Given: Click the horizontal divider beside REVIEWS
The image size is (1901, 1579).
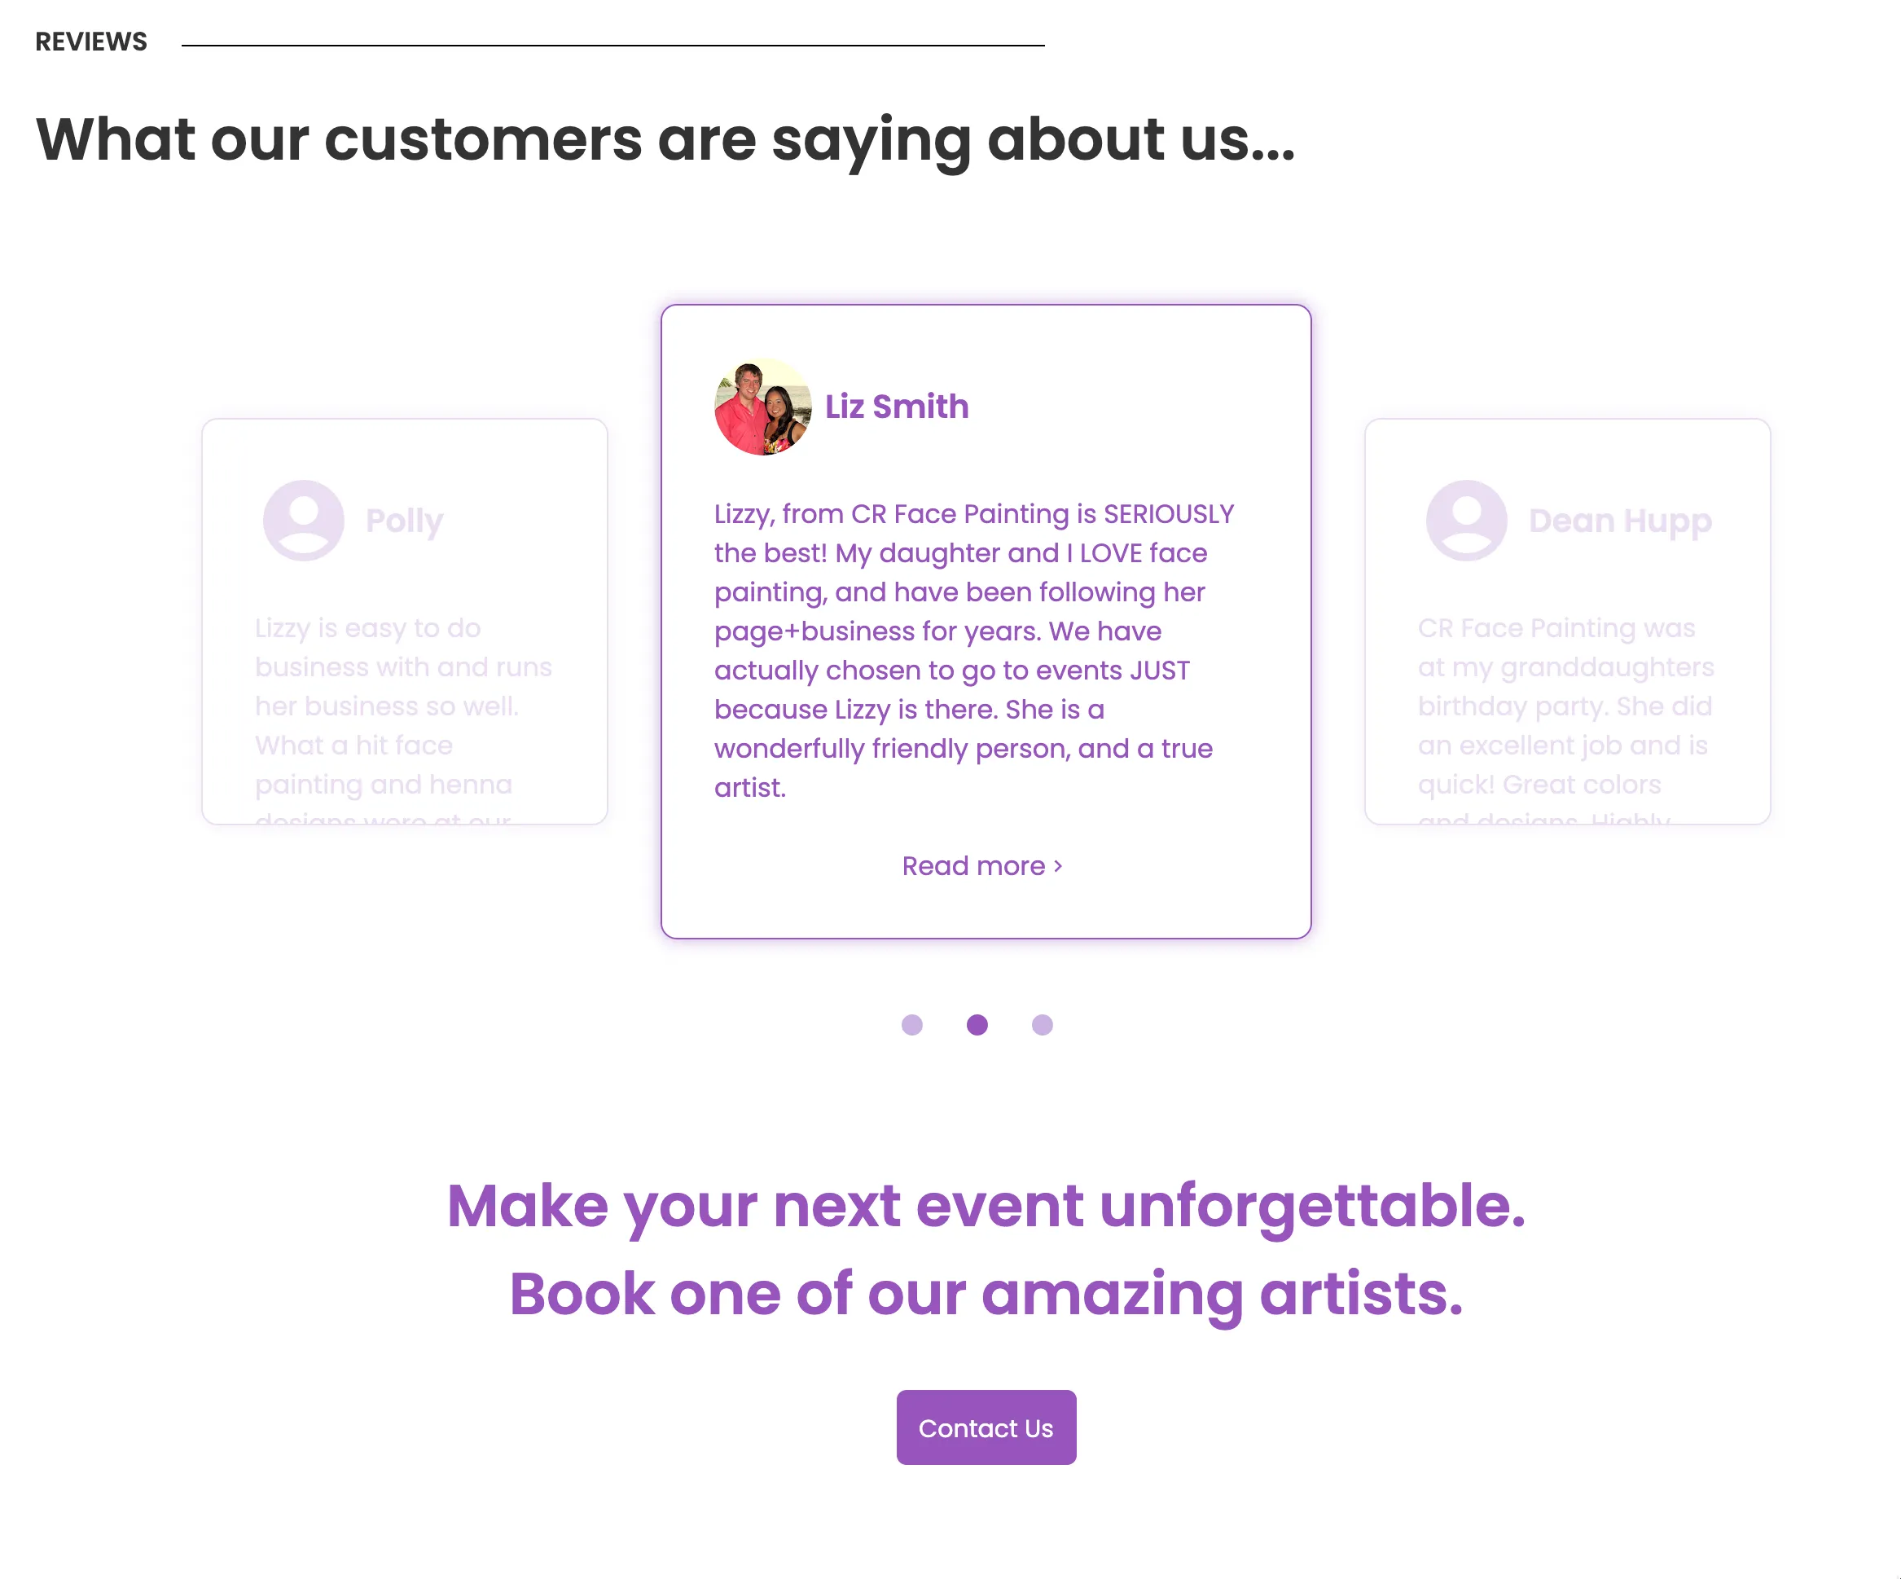Looking at the screenshot, I should coord(612,46).
